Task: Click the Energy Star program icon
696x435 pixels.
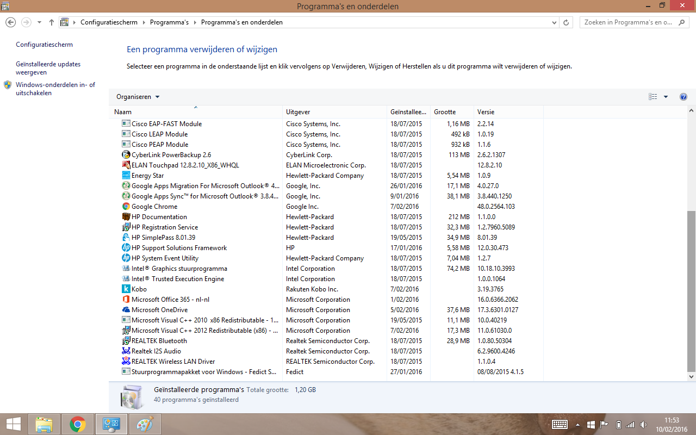Action: point(126,176)
